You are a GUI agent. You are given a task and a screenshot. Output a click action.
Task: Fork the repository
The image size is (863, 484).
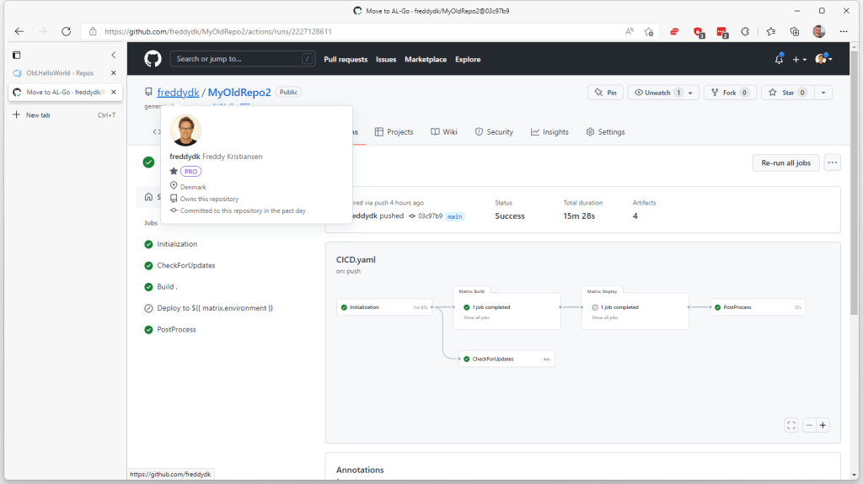coord(730,93)
